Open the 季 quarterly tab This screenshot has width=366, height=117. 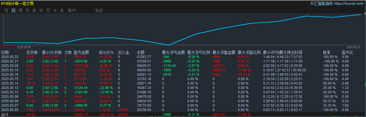(34, 10)
